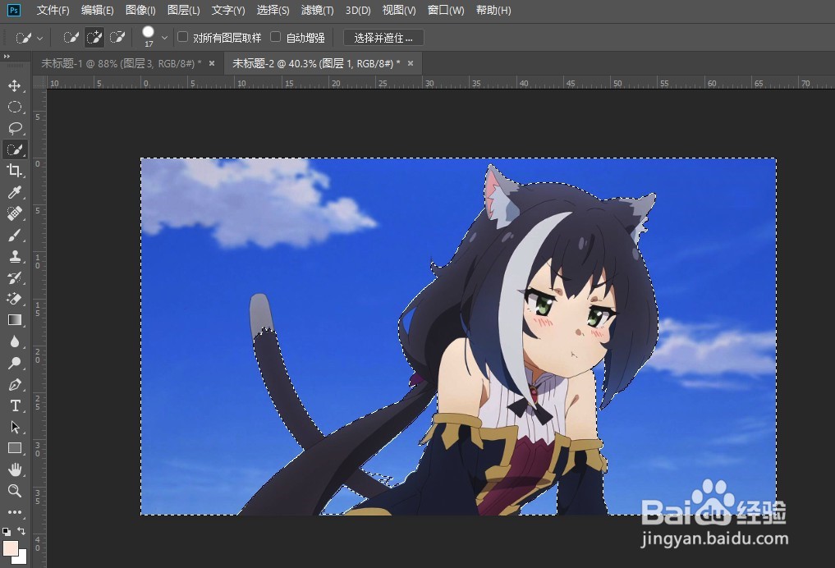Open the 图像(I) menu
Viewport: 835px width, 568px height.
point(140,10)
